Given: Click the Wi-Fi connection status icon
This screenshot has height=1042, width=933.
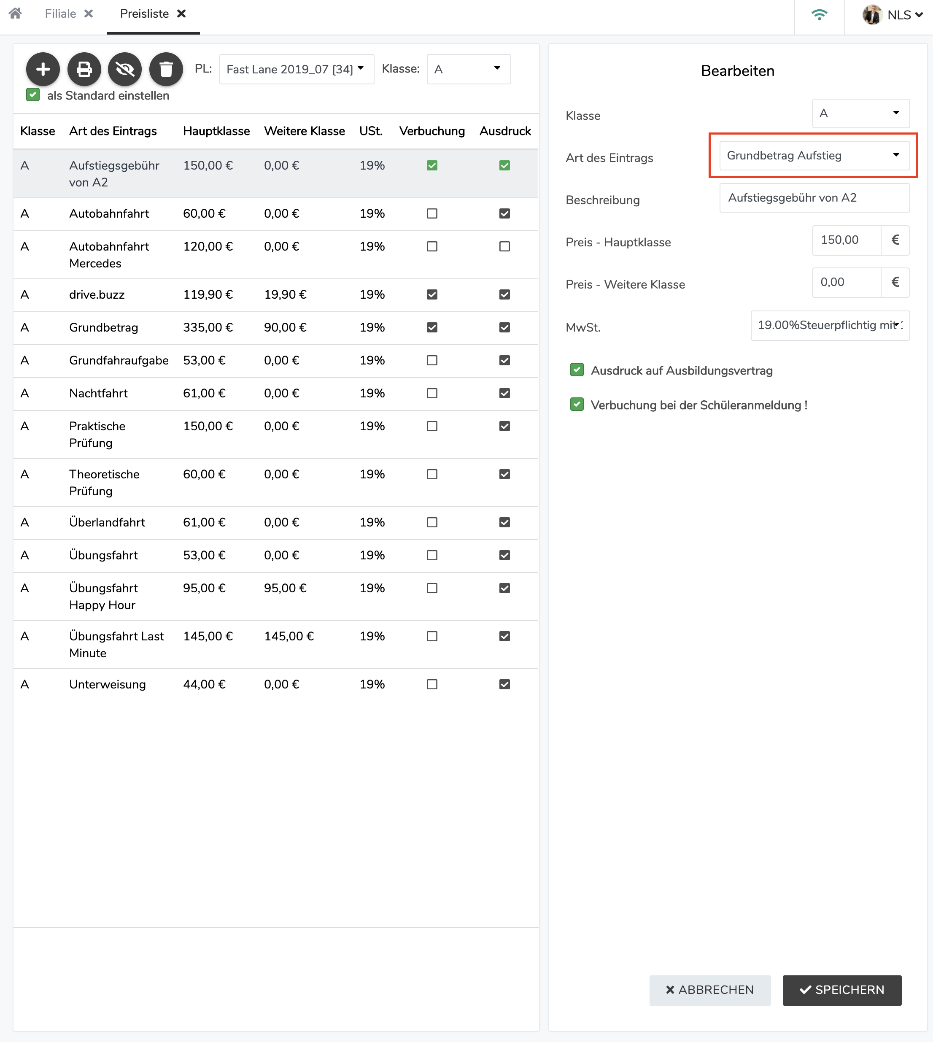Looking at the screenshot, I should coord(819,15).
